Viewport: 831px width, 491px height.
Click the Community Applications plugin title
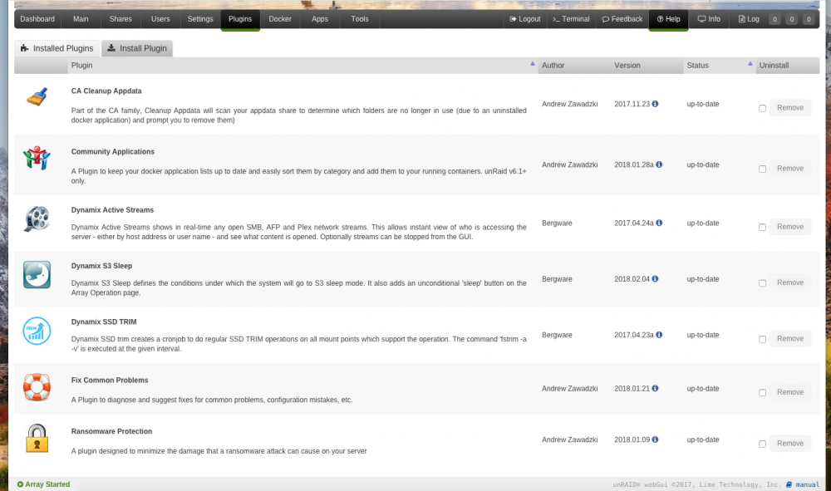(x=113, y=151)
